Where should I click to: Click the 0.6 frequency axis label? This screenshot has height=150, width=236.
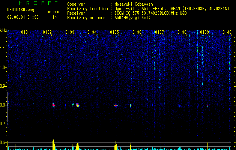pyautogui.click(x=3, y=142)
